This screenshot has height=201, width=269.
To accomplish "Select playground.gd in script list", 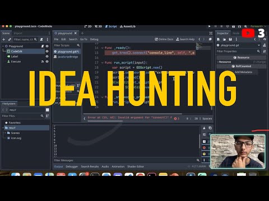I will click(x=67, y=51).
